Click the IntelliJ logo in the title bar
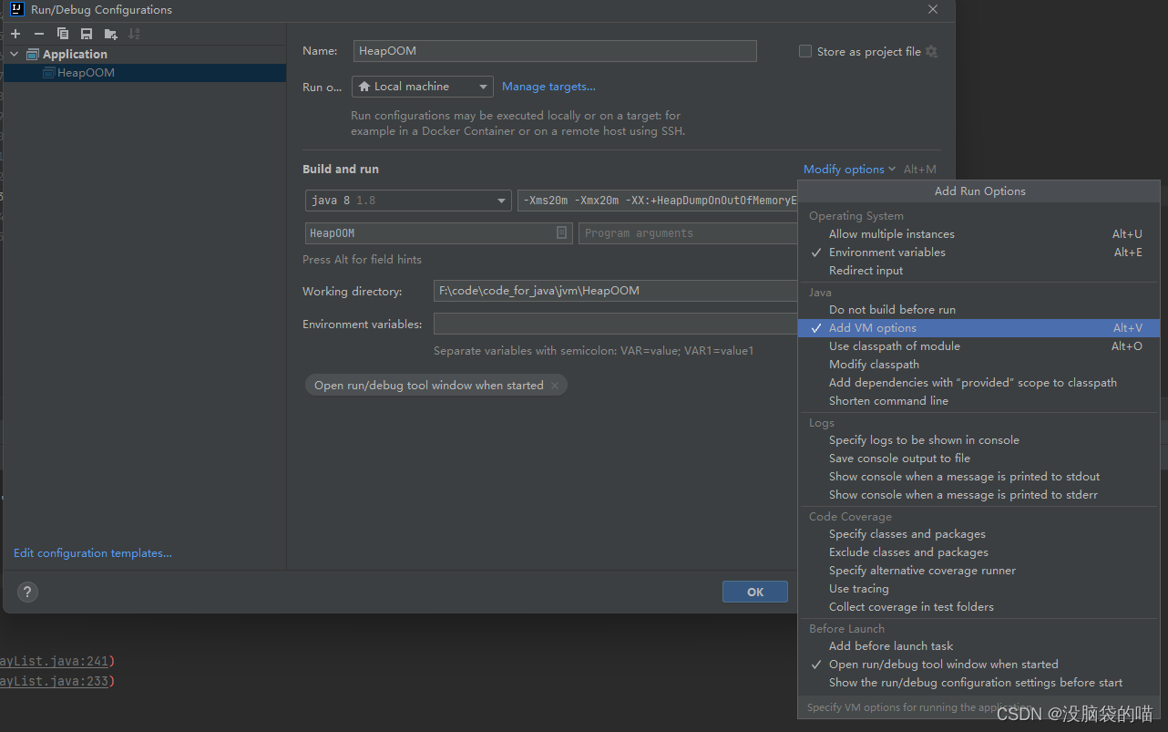This screenshot has height=732, width=1168. point(16,9)
